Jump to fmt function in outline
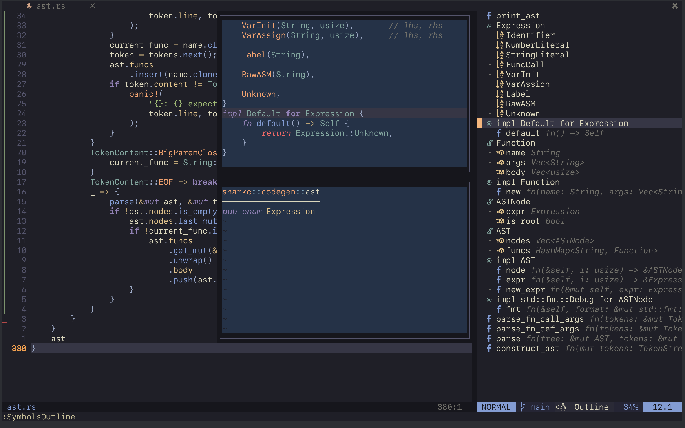The image size is (685, 428). (x=594, y=309)
